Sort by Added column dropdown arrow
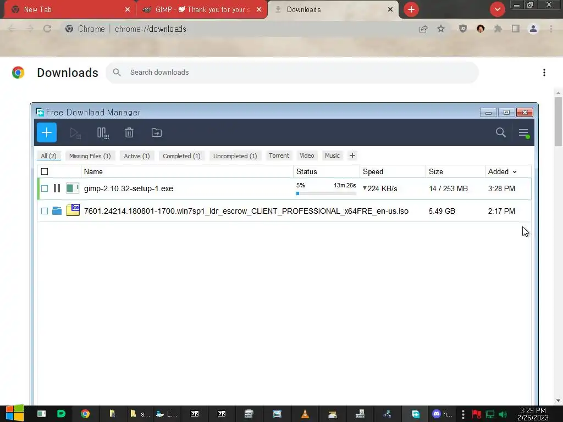 pyautogui.click(x=515, y=172)
